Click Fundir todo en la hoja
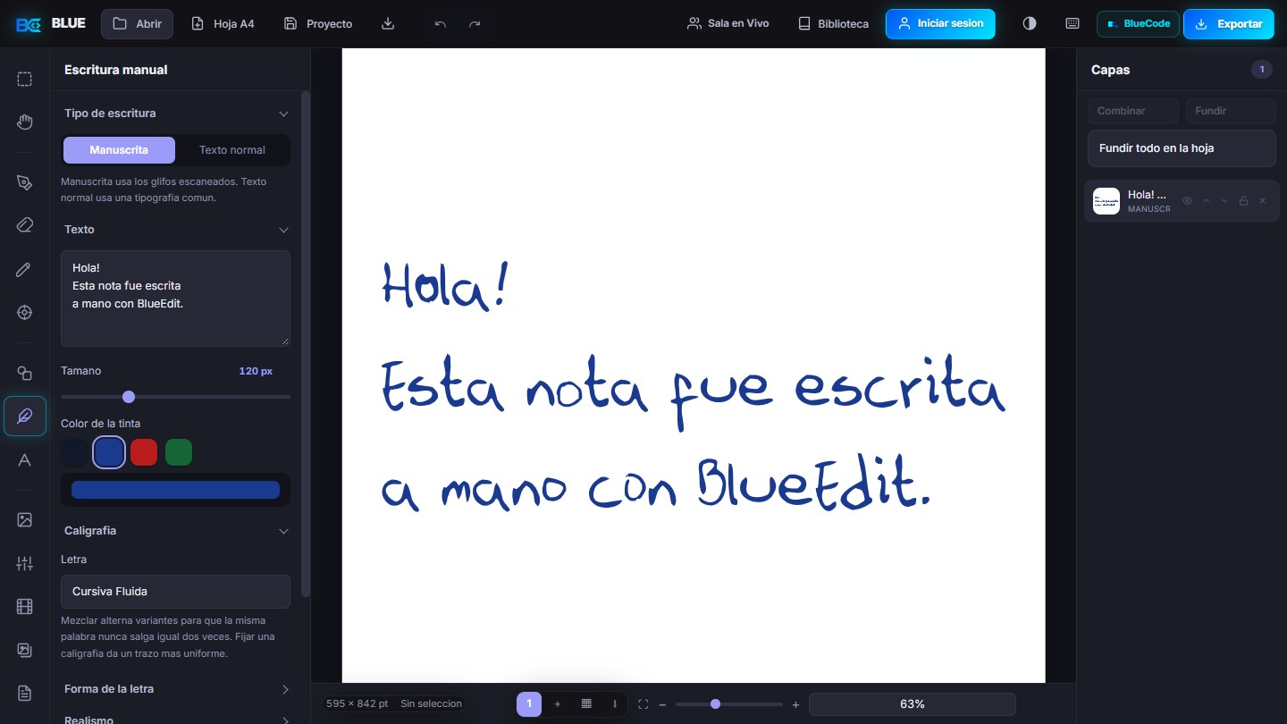Image resolution: width=1287 pixels, height=724 pixels. 1182,148
